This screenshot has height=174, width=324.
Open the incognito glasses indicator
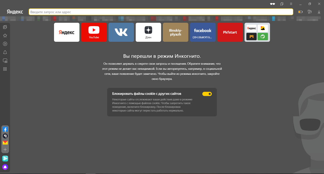click(272, 4)
